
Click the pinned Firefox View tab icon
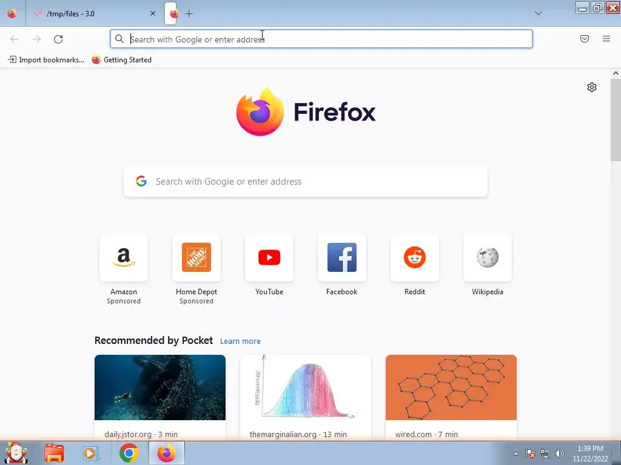12,13
